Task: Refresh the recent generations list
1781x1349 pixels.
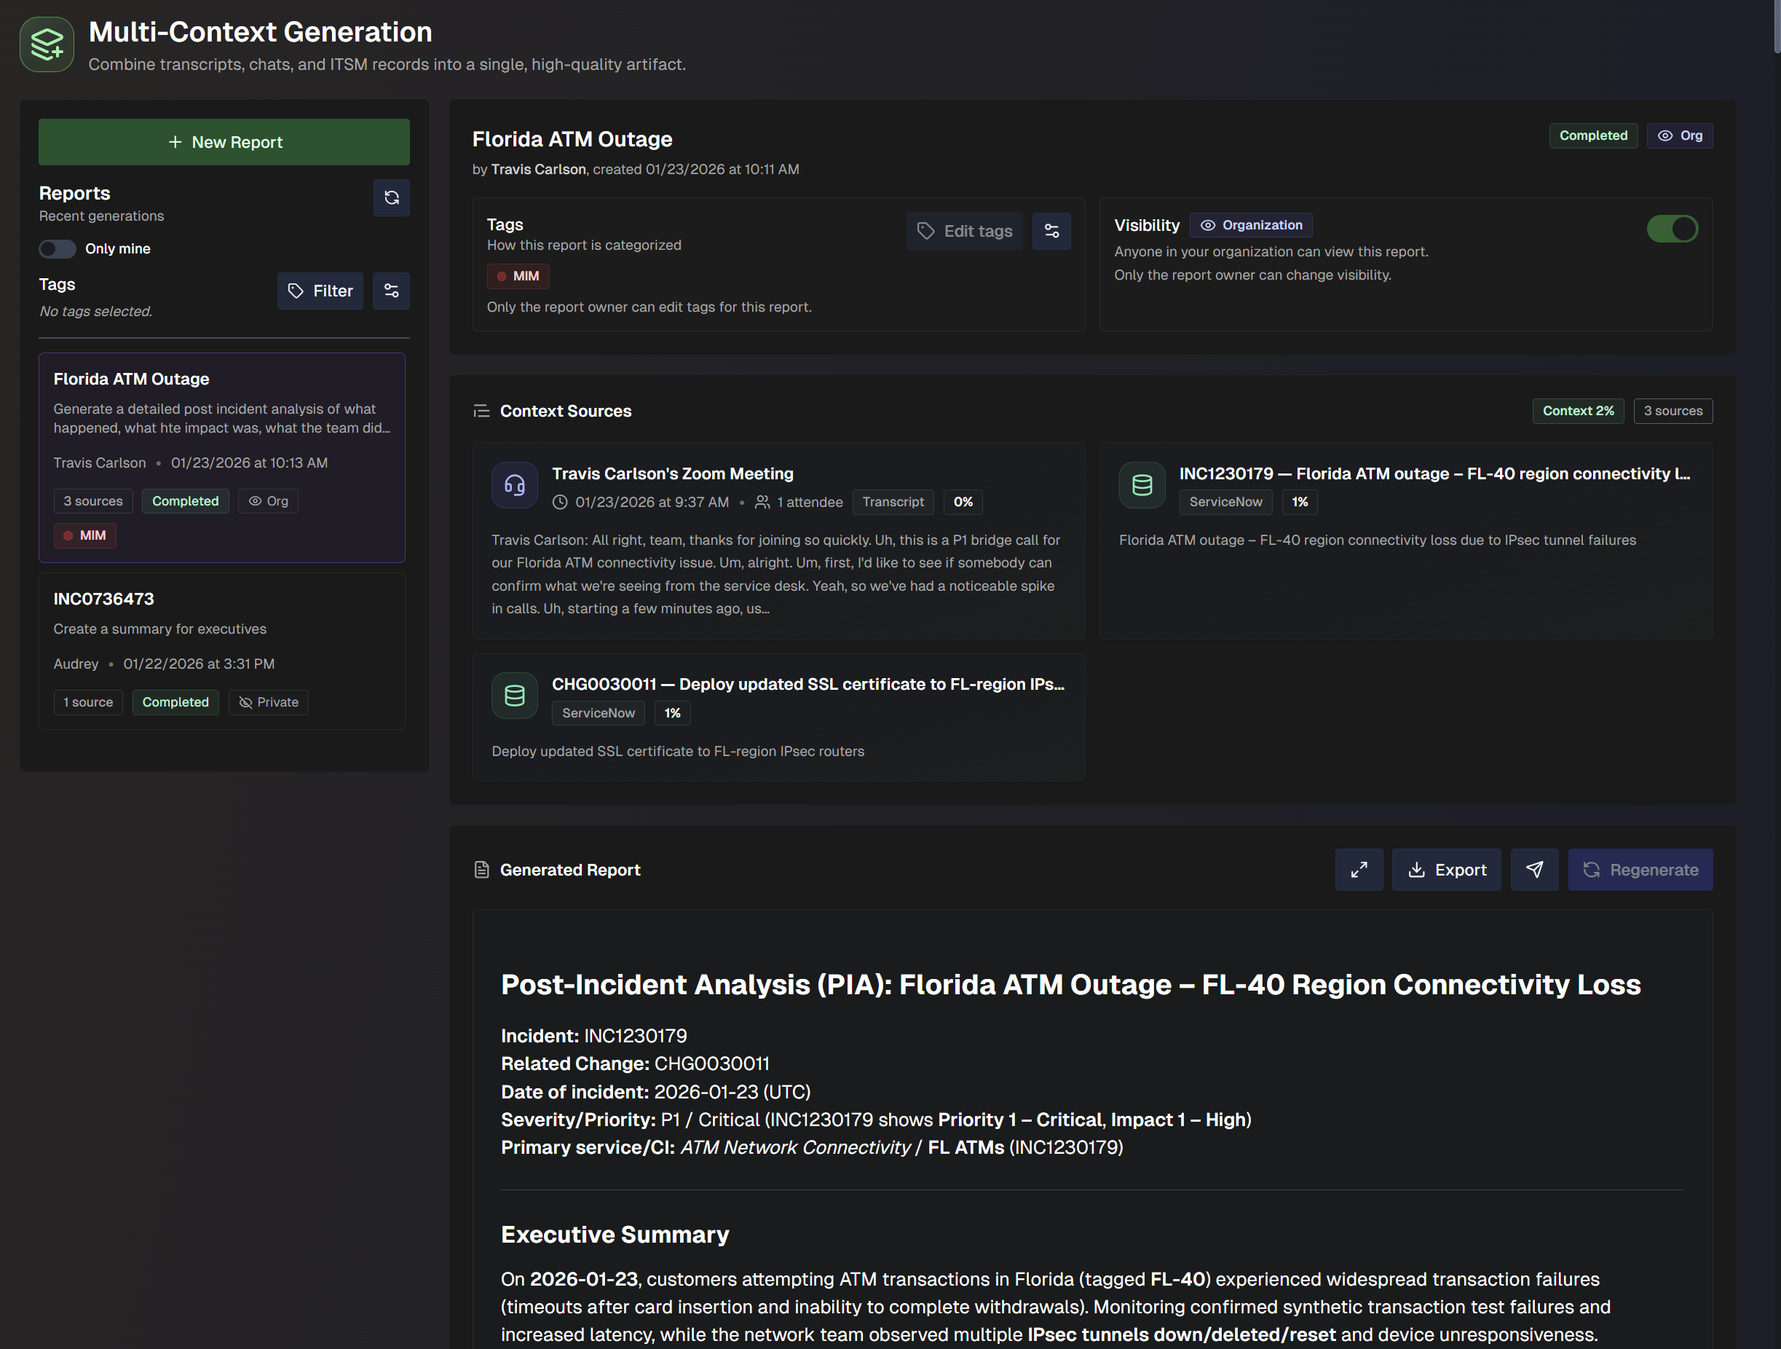Action: 391,197
